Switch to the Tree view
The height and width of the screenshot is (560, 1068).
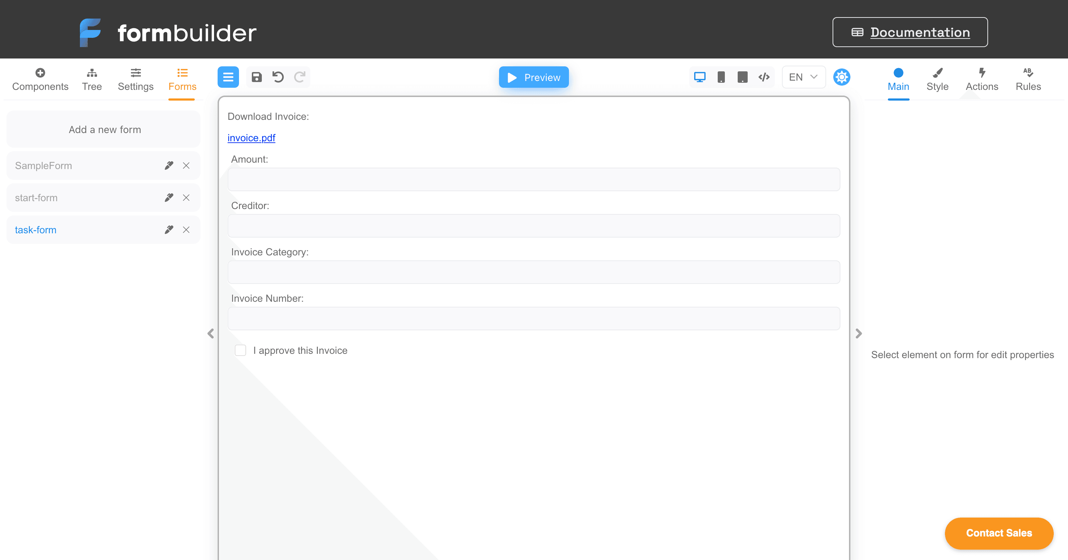(92, 79)
